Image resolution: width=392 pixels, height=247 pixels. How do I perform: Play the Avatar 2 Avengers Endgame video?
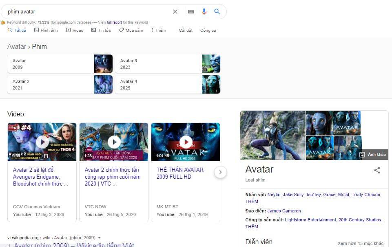(42, 142)
